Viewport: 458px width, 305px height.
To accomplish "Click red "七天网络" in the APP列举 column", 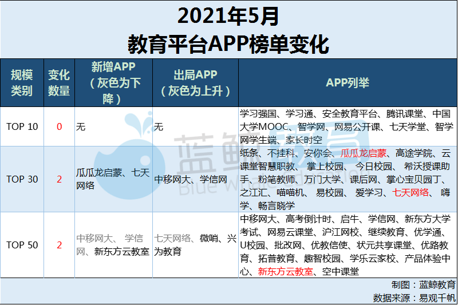I will 410,193.
